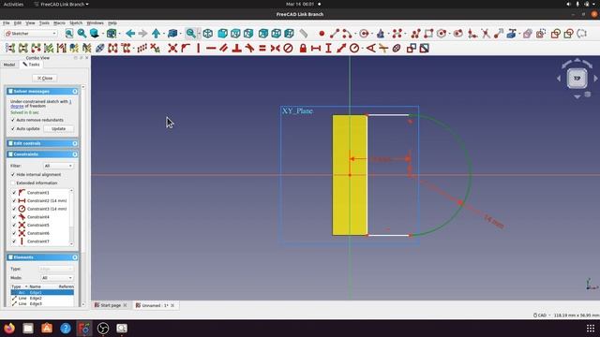The image size is (600, 337).
Task: Apply the Block constraint
Action: point(288,49)
